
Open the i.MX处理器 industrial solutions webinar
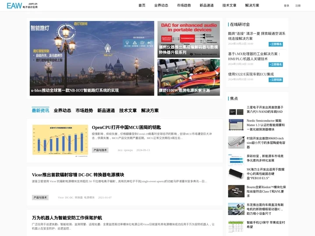tap(254, 56)
